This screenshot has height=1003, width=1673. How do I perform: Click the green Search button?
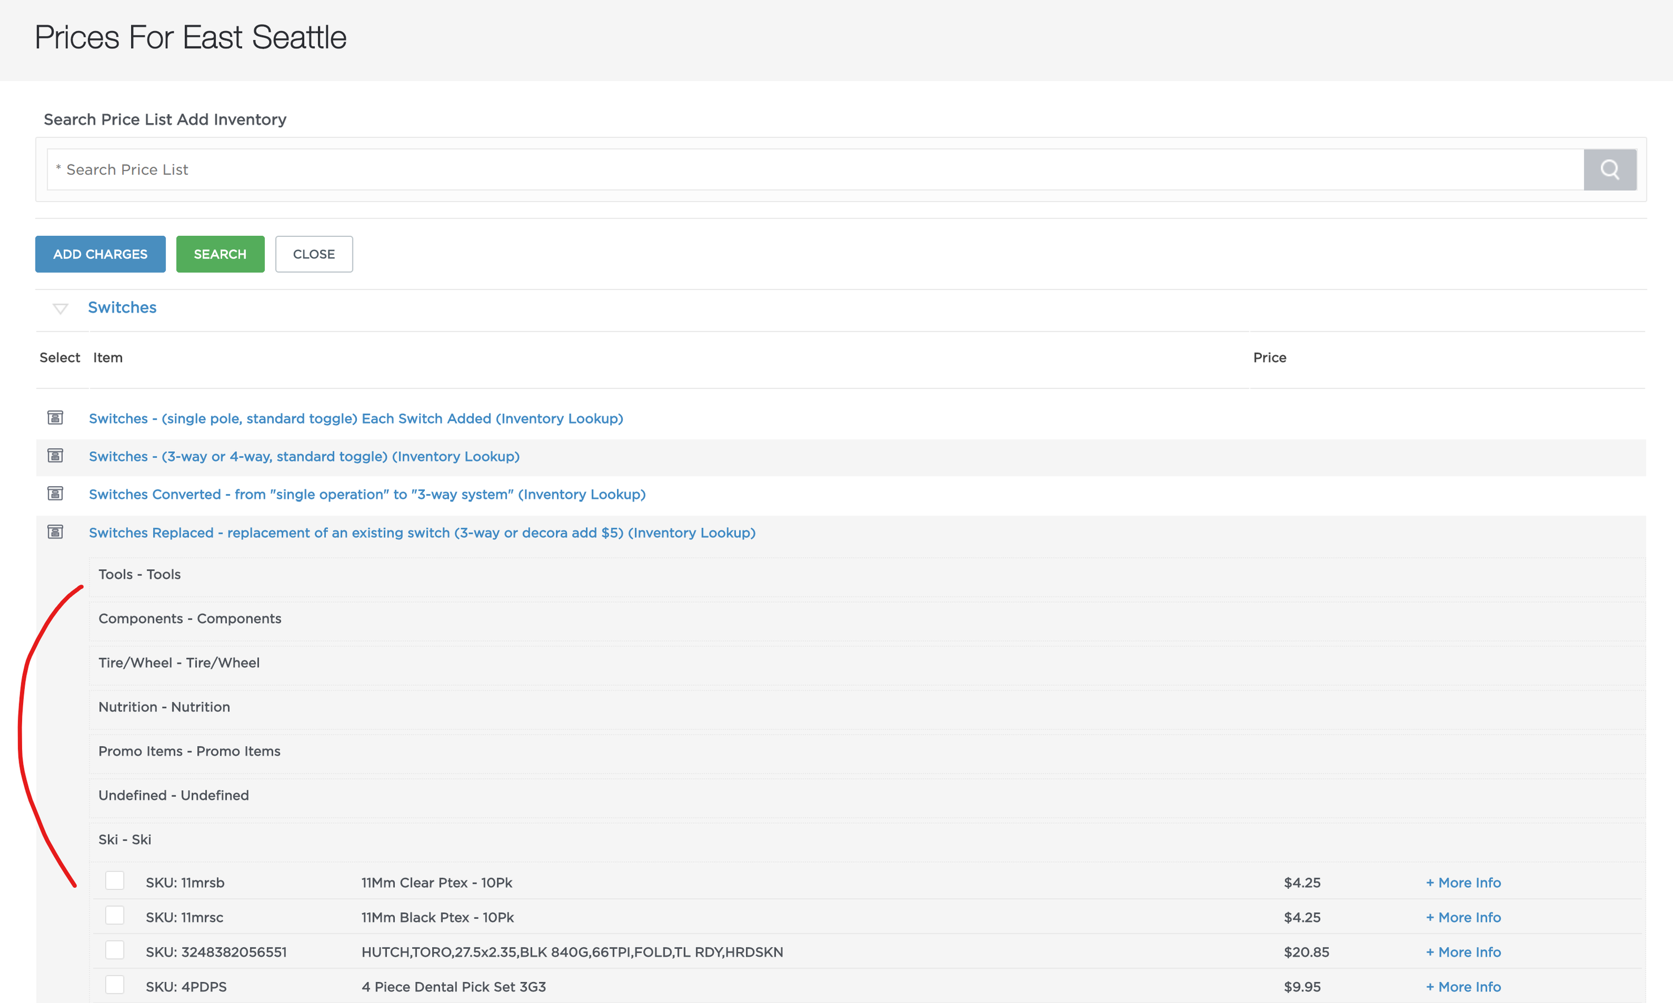221,254
